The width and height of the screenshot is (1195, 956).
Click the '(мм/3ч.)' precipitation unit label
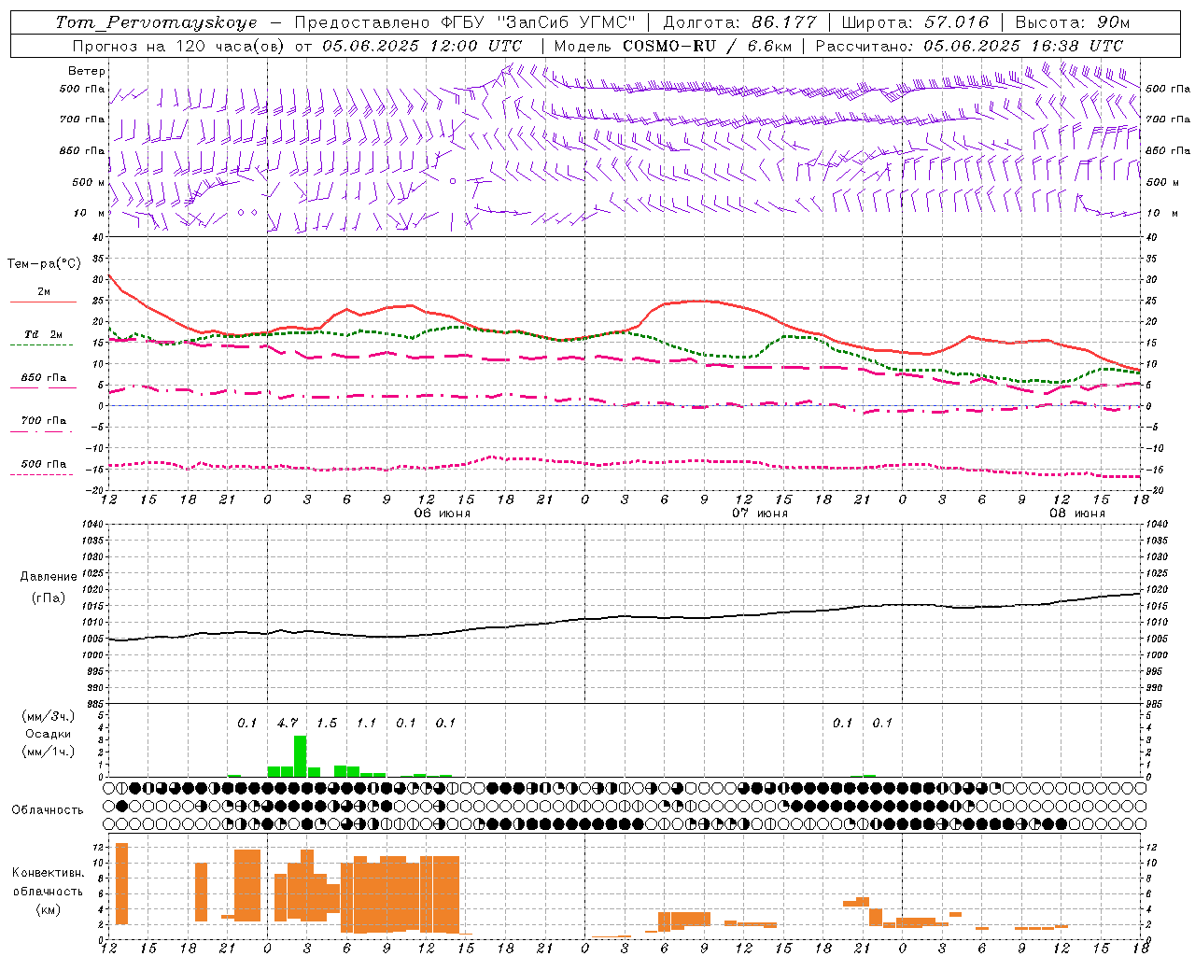coord(48,716)
